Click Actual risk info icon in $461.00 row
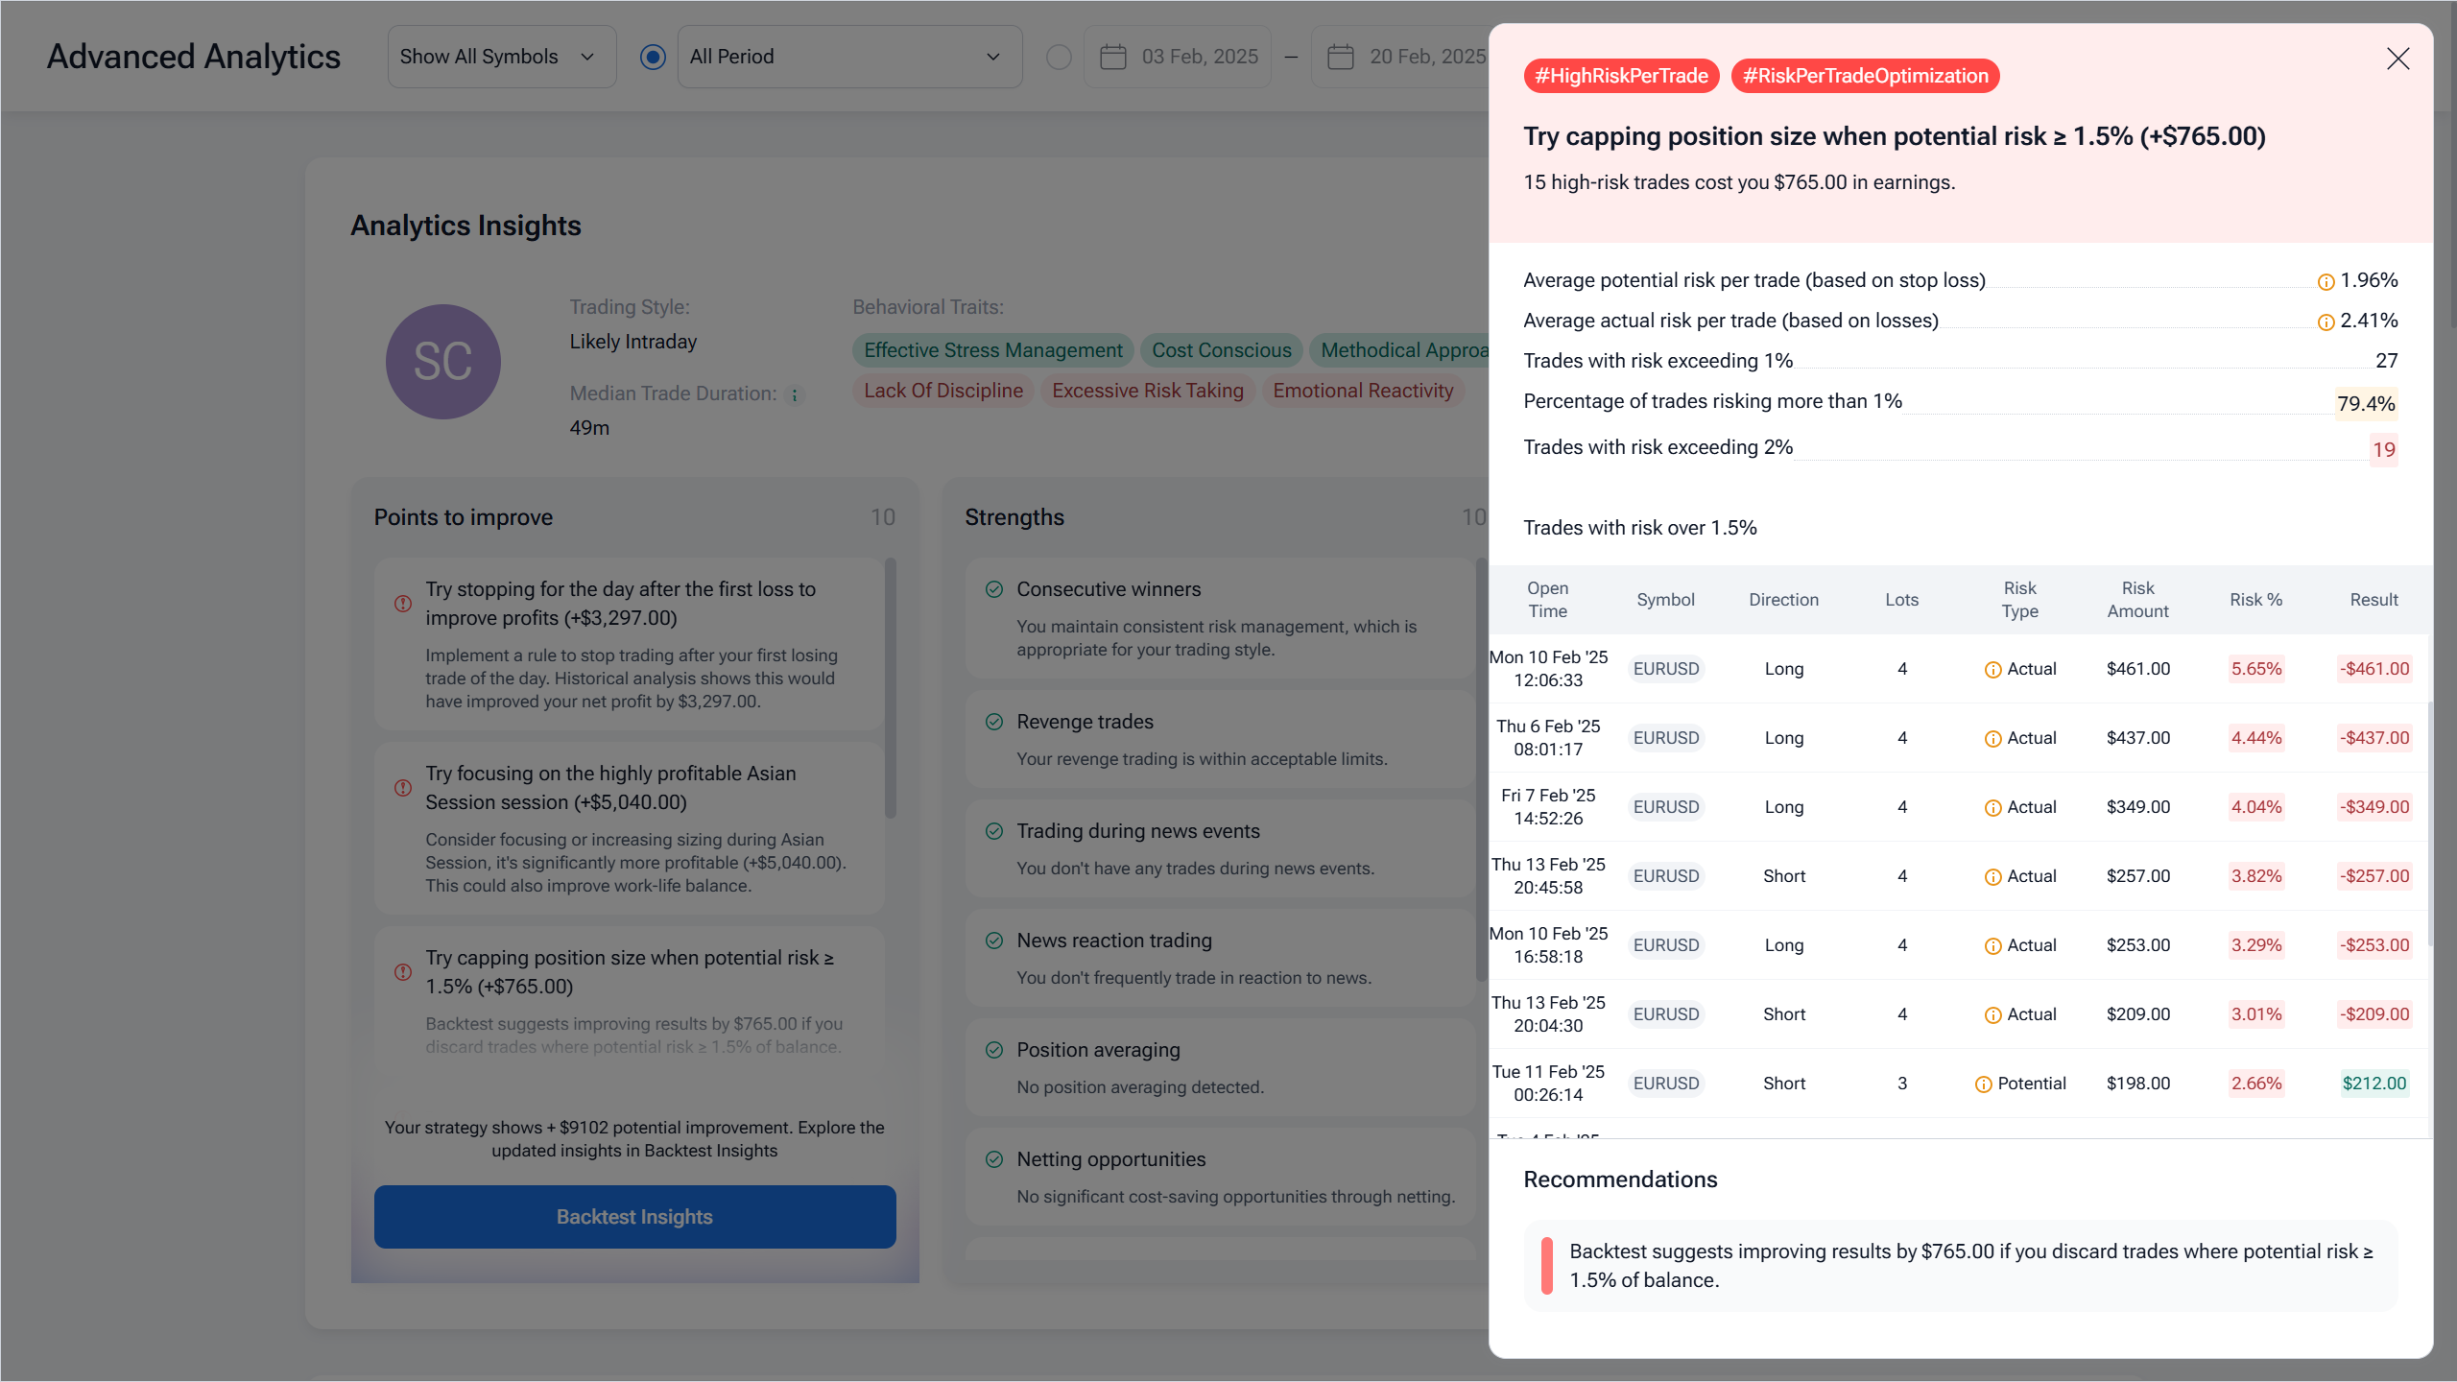Image resolution: width=2457 pixels, height=1382 pixels. pyautogui.click(x=1992, y=670)
